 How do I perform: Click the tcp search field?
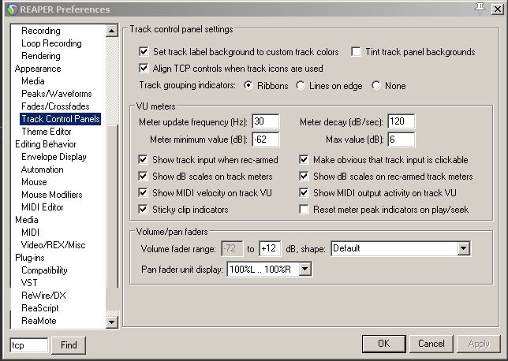(29, 345)
